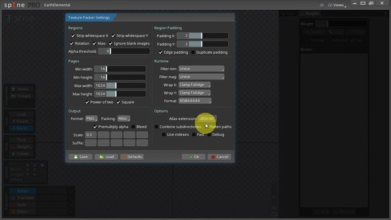Open the Views menu
Screen dimensions: 391x220
[x=337, y=5]
